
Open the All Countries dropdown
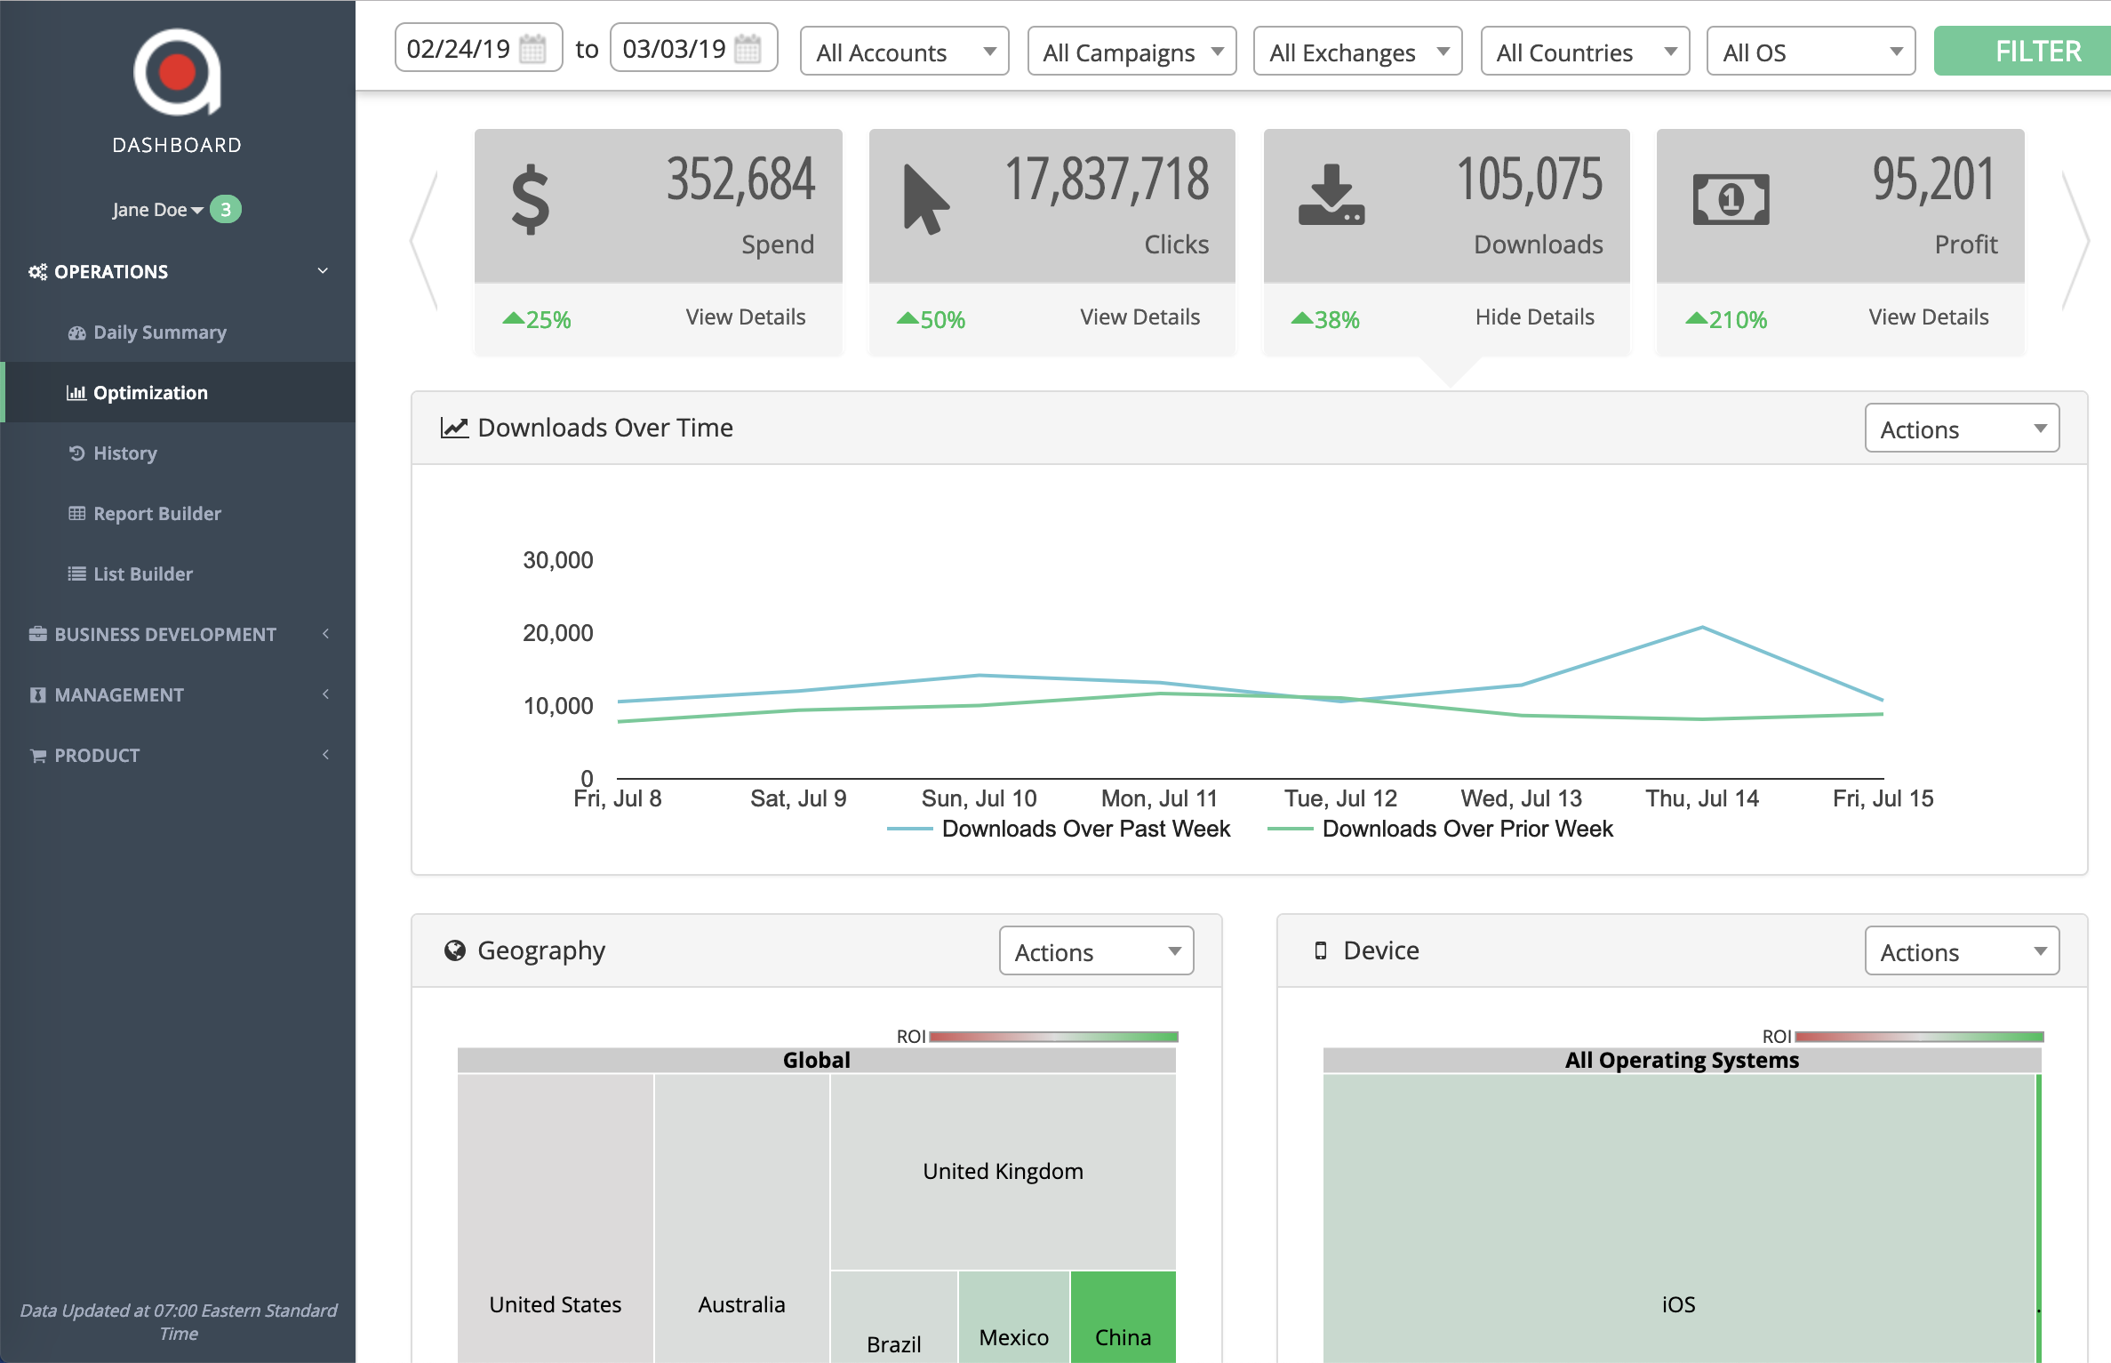click(x=1584, y=52)
